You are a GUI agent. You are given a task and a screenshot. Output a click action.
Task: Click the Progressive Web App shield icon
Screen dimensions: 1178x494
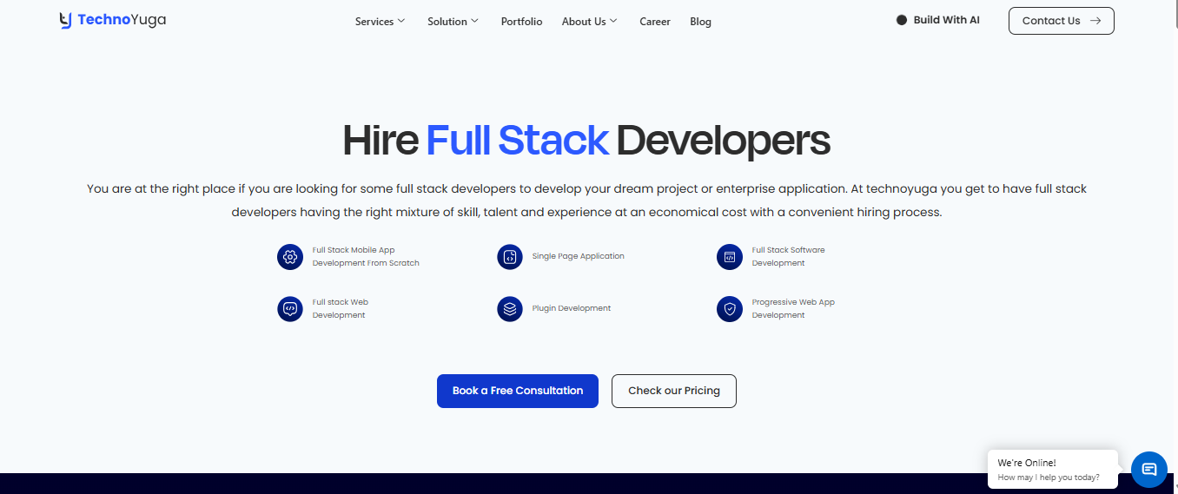click(x=730, y=309)
